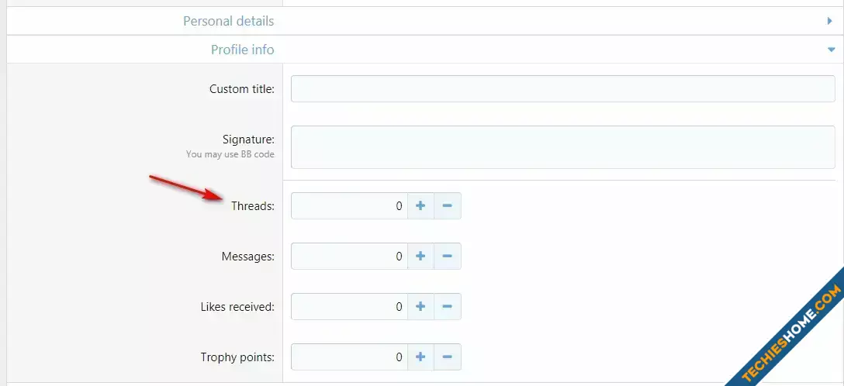Lower Trophy points with minus icon
Image resolution: width=844 pixels, height=386 pixels.
coord(448,357)
